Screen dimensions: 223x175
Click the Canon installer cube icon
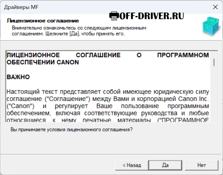click(x=211, y=26)
